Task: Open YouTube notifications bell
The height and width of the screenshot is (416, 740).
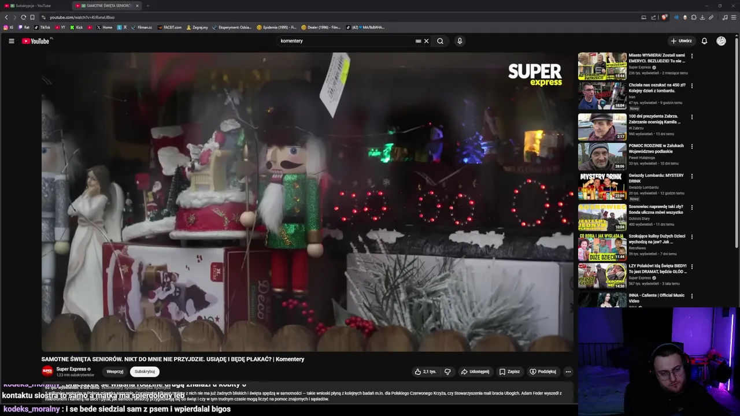Action: tap(704, 41)
